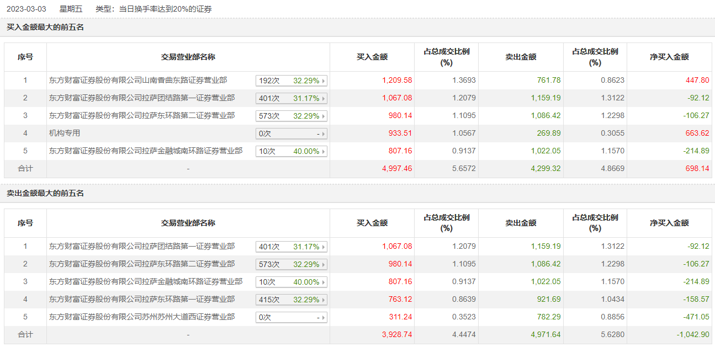The width and height of the screenshot is (715, 347).
Task: Click the arrow on the 10次 40.00% box in the sell table
Action: click(324, 282)
